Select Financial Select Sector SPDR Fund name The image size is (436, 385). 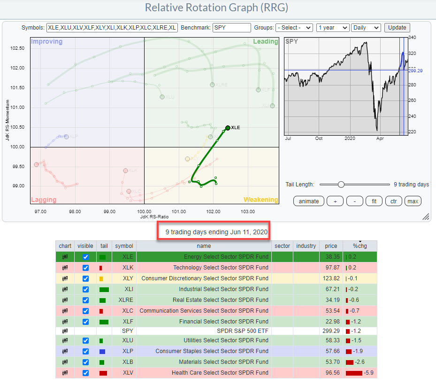pyautogui.click(x=224, y=322)
